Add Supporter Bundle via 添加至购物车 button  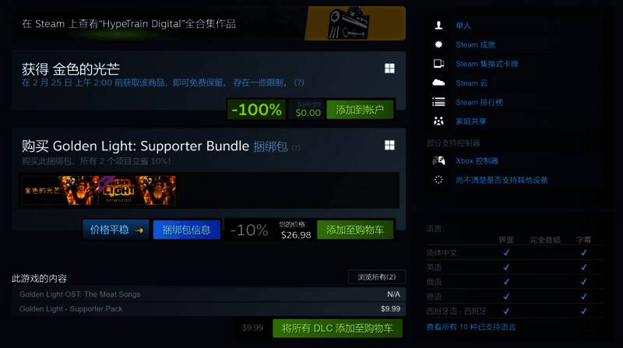coord(355,230)
